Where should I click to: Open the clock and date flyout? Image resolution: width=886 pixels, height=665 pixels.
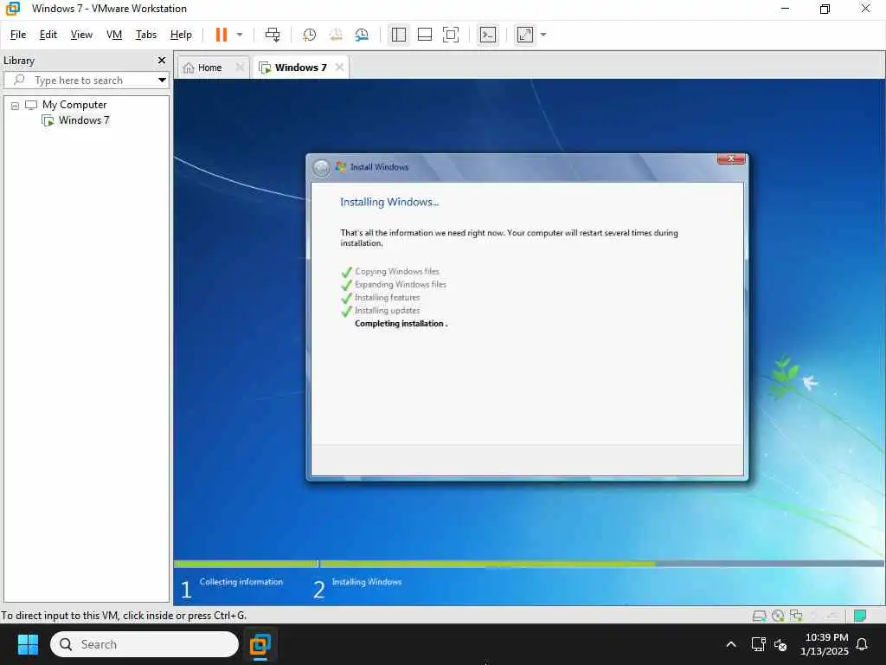point(825,644)
